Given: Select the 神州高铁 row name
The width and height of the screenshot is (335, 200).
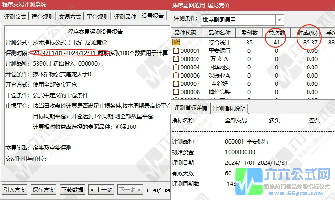Looking at the screenshot, I should click(220, 92).
